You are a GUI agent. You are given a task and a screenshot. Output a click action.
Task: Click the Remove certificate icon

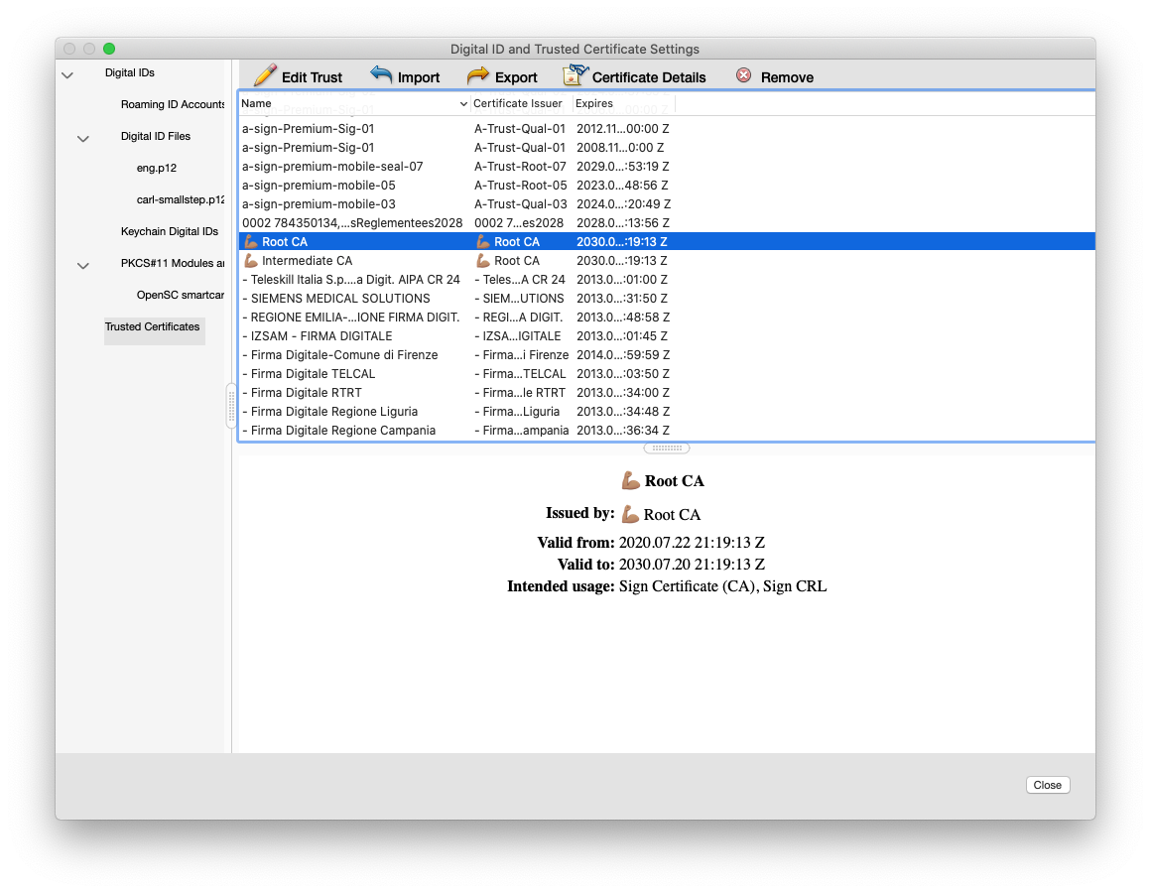click(744, 74)
